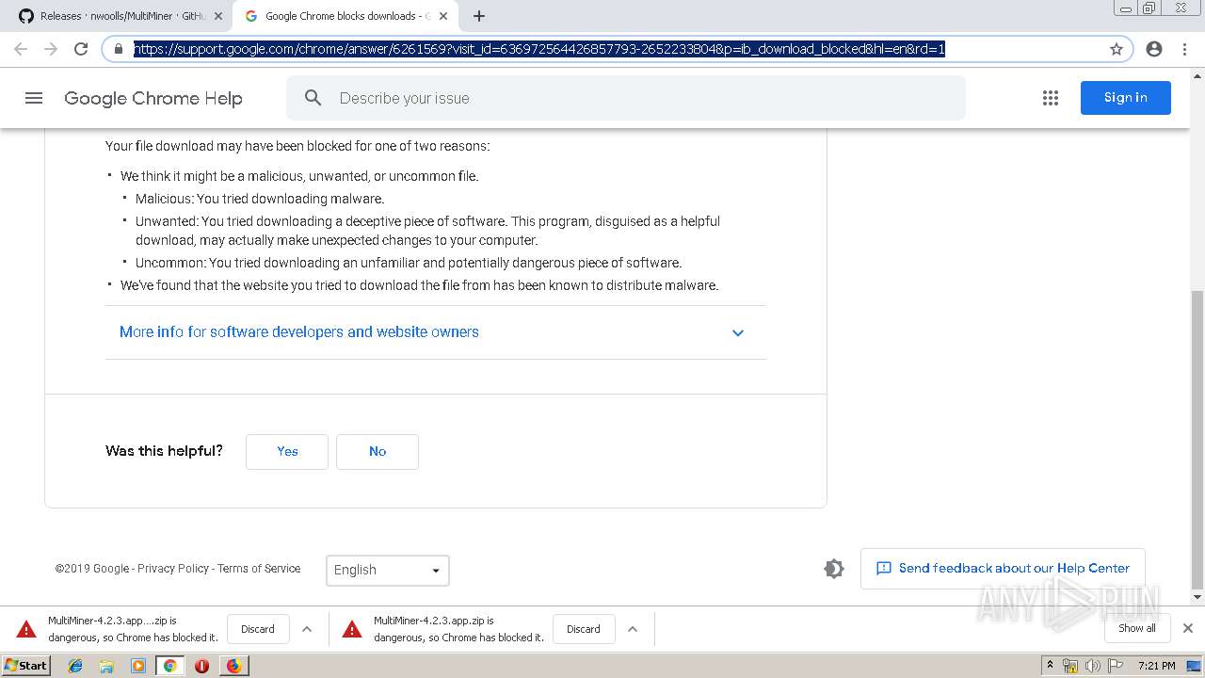Click the network tray icon
Screen dimensions: 1205x678
1070,666
